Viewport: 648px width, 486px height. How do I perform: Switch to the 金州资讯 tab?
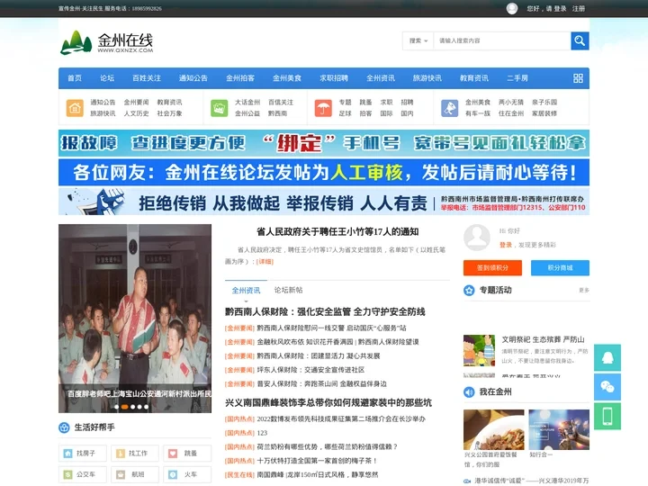tap(246, 290)
